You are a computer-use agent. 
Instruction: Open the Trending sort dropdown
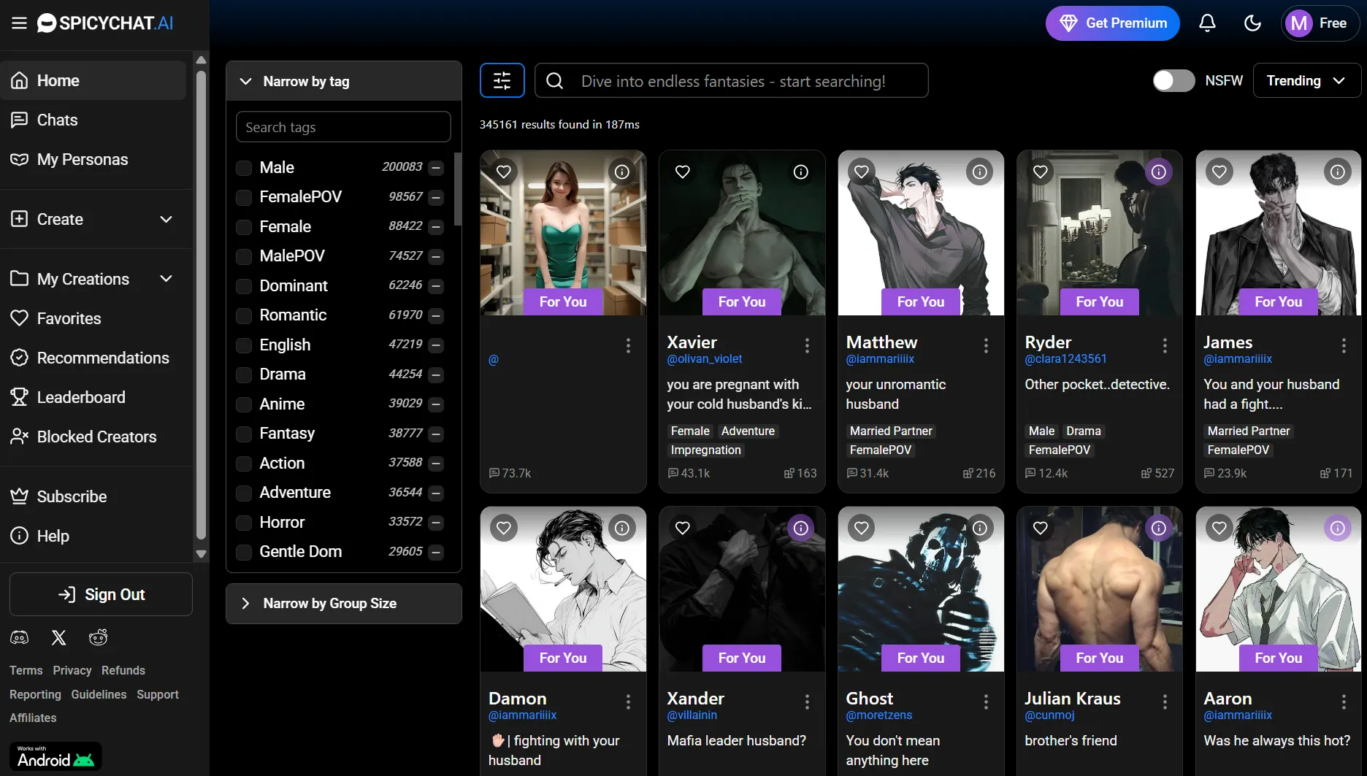pos(1306,80)
